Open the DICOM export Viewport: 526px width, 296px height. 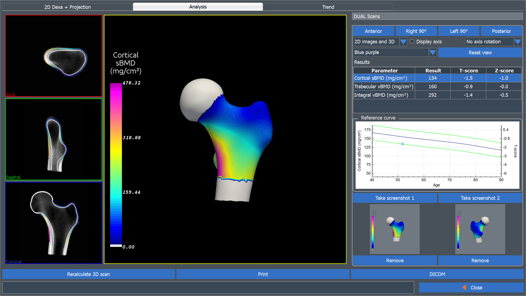437,274
